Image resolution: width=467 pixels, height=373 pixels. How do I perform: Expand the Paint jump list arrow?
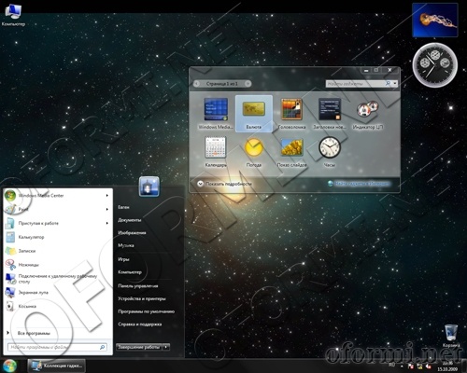[106, 209]
